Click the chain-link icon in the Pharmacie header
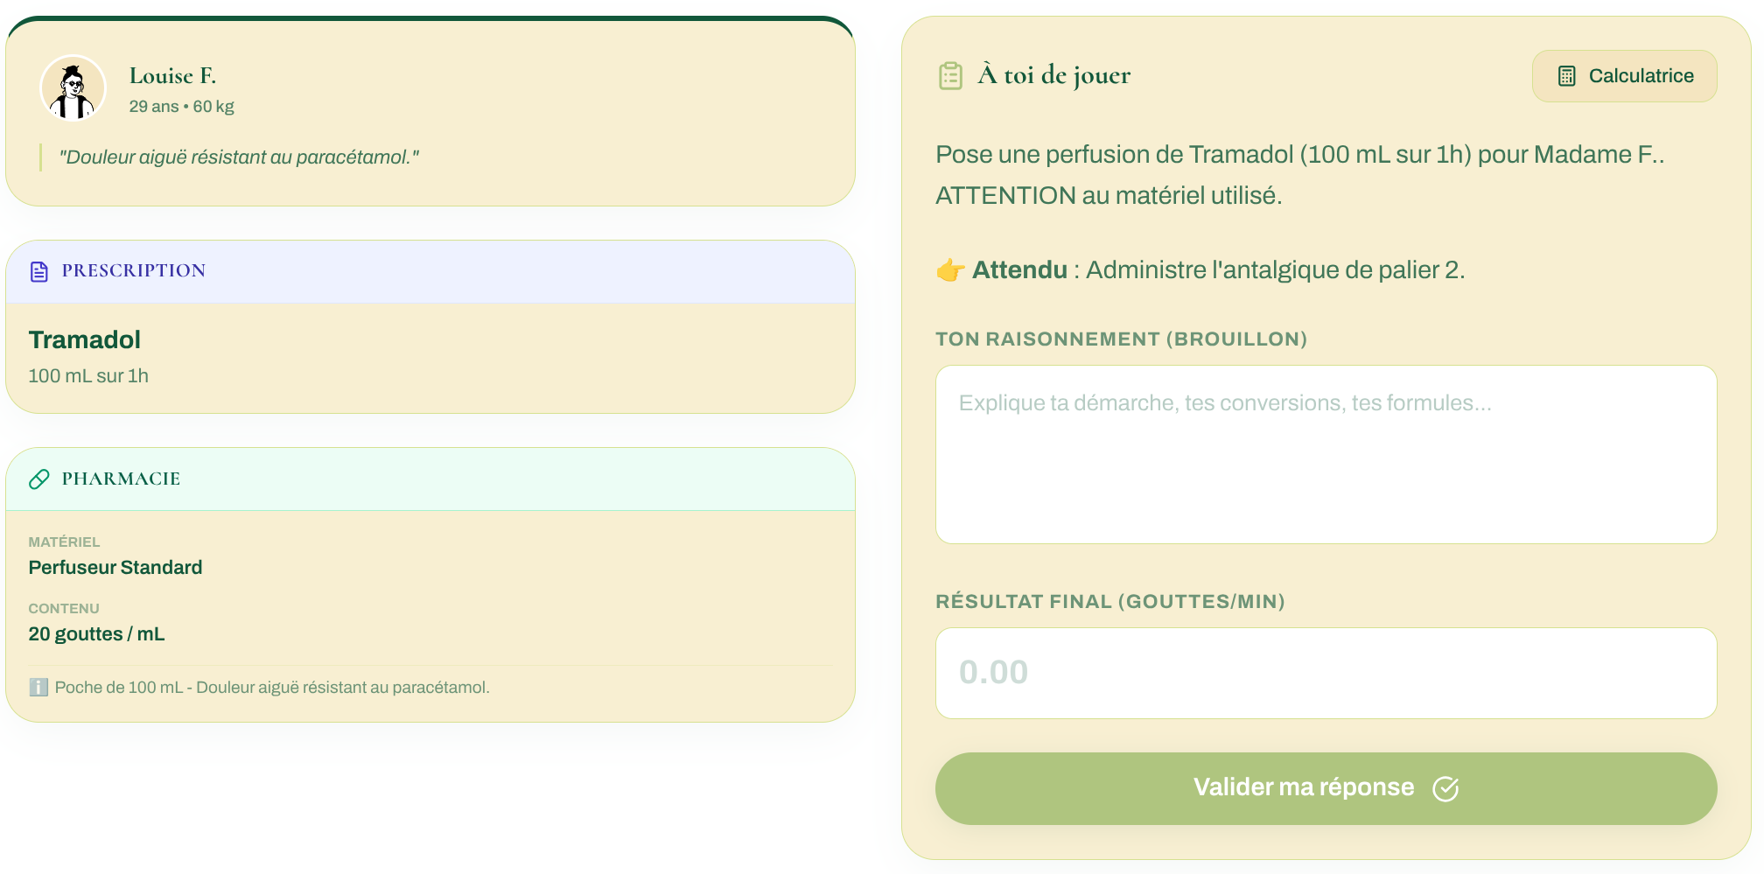The height and width of the screenshot is (874, 1764). 38,479
